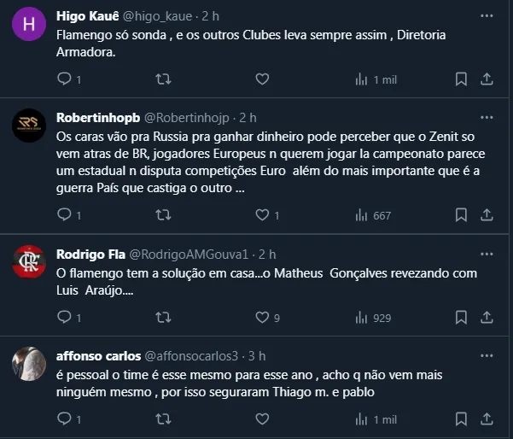Open more options on affonso carlos's tweet
Image resolution: width=513 pixels, height=439 pixels.
[x=486, y=355]
